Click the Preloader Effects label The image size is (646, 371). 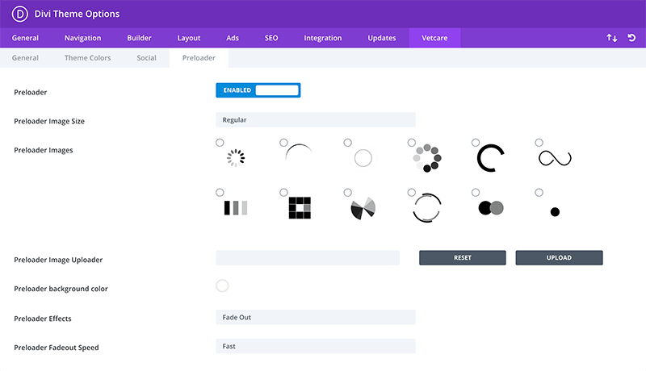[x=43, y=319]
